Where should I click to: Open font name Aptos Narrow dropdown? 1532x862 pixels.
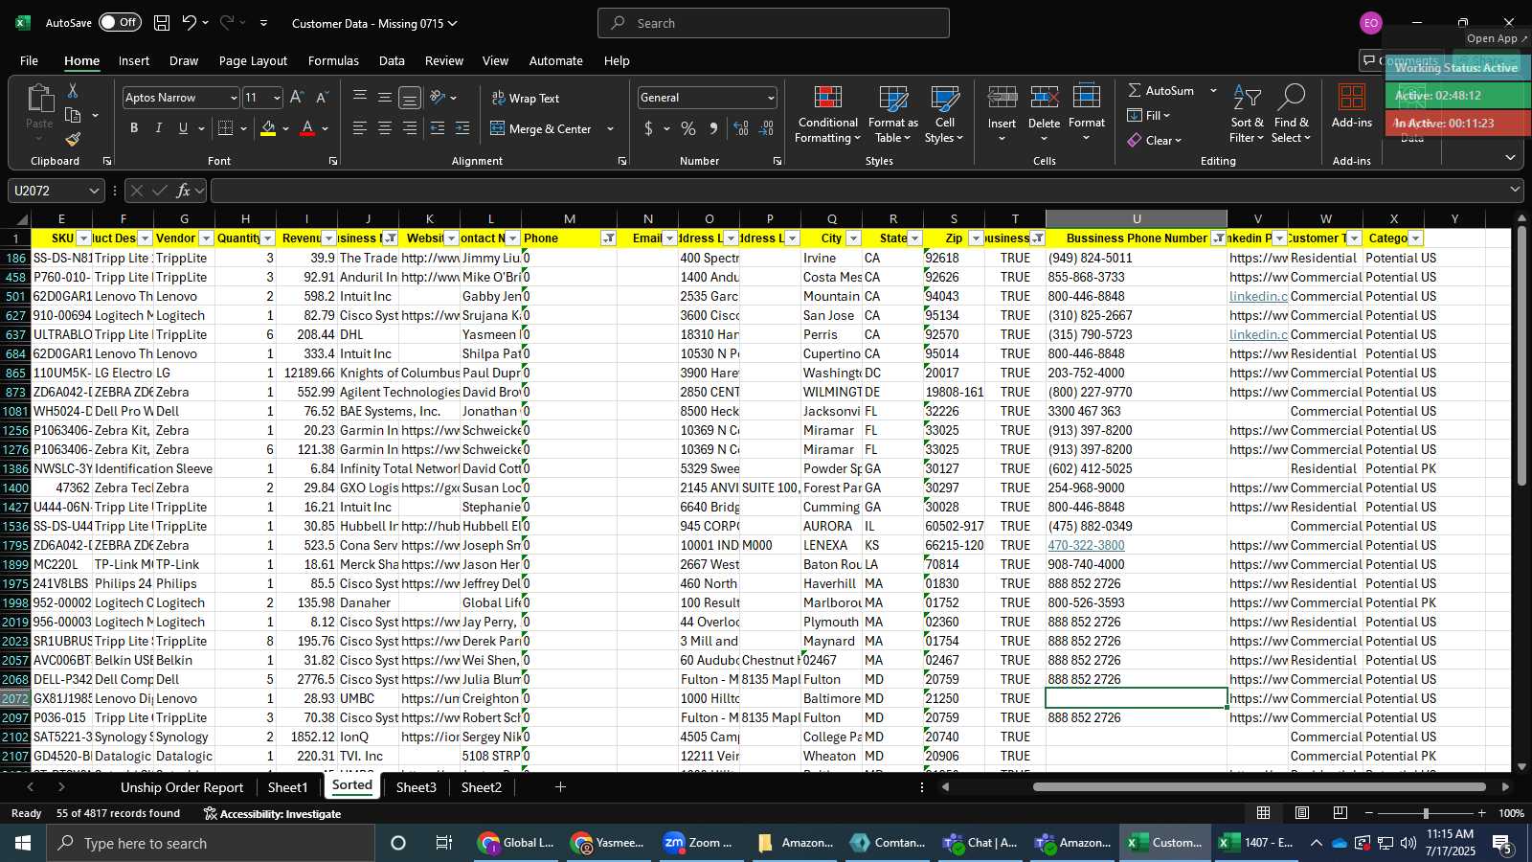(x=233, y=98)
